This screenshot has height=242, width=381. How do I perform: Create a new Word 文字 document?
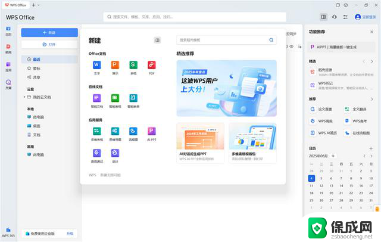pyautogui.click(x=96, y=65)
